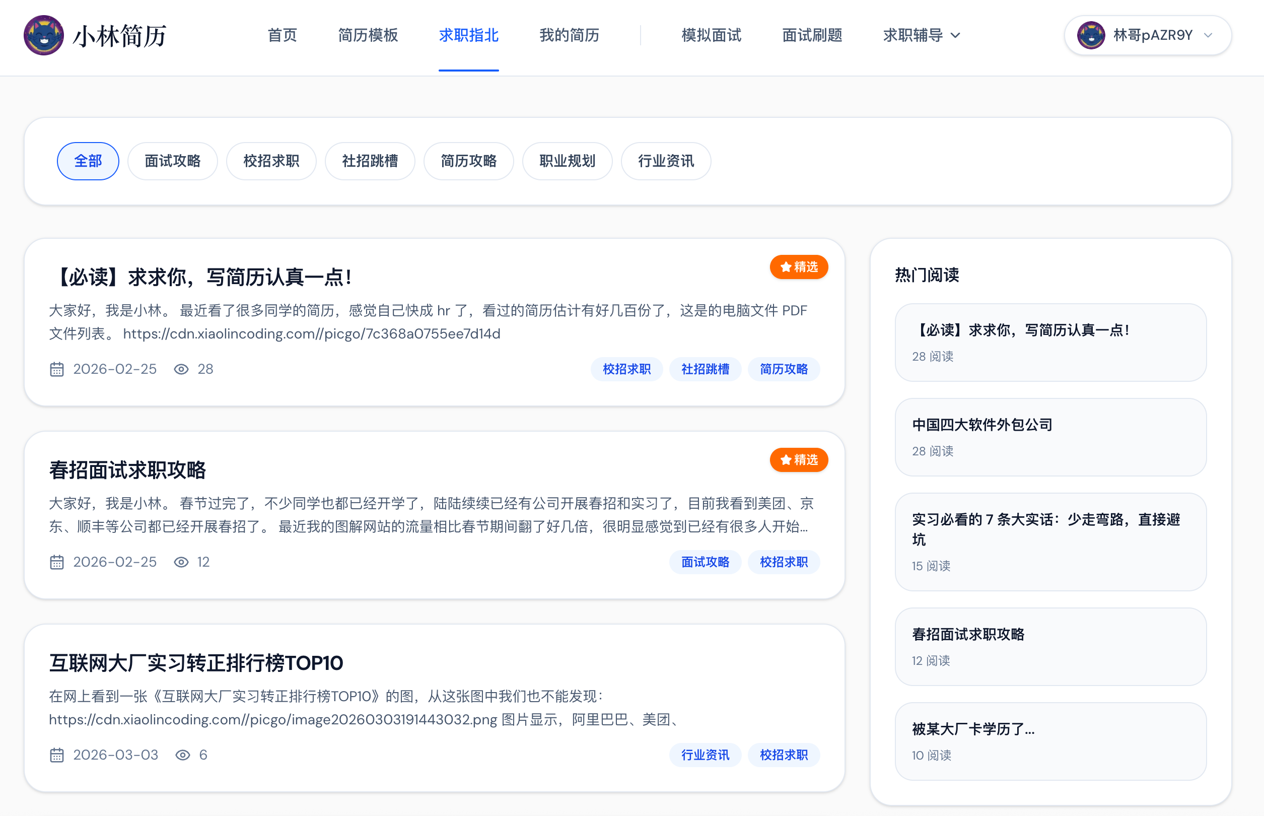Click the eye icon next to 12 views
1264x816 pixels.
[181, 562]
